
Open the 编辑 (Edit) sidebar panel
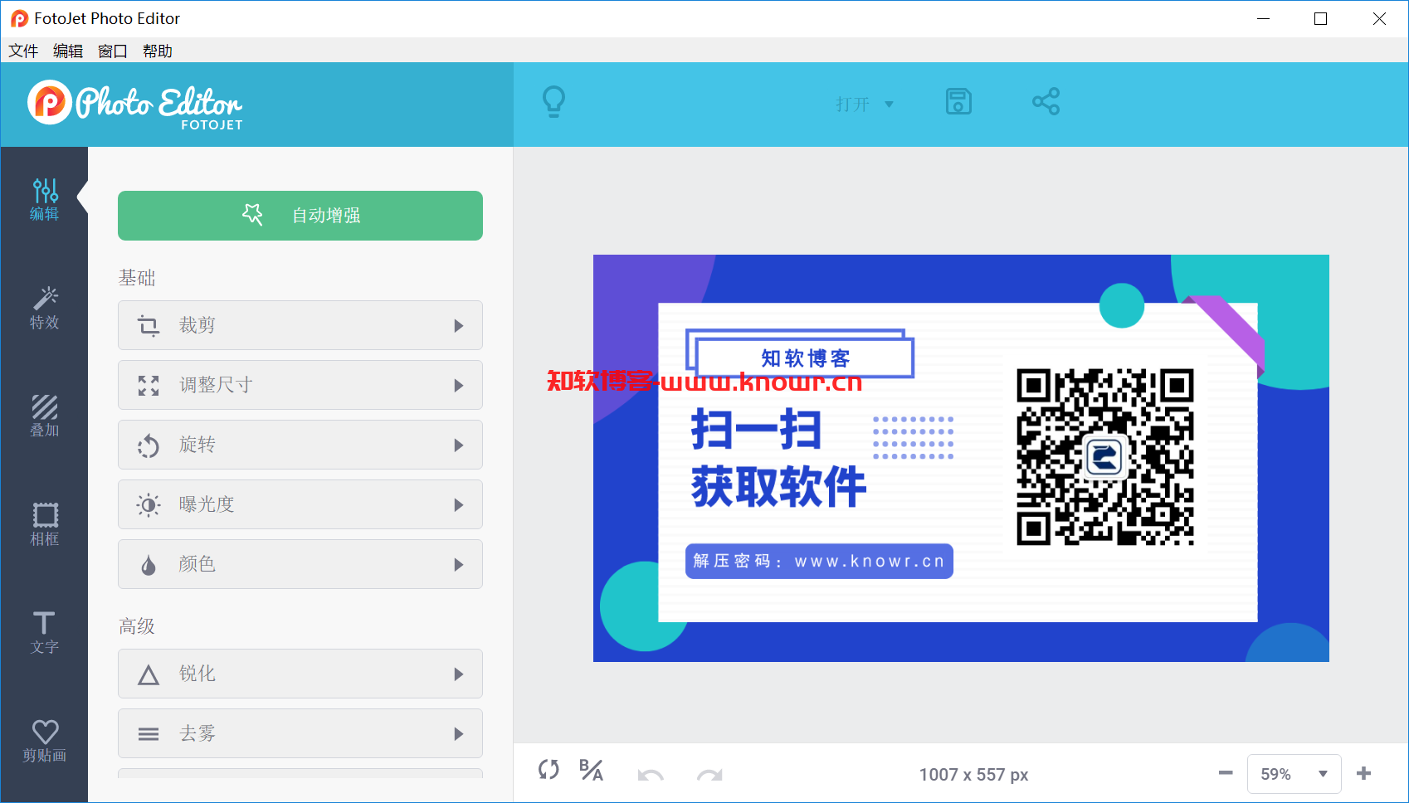pos(45,200)
